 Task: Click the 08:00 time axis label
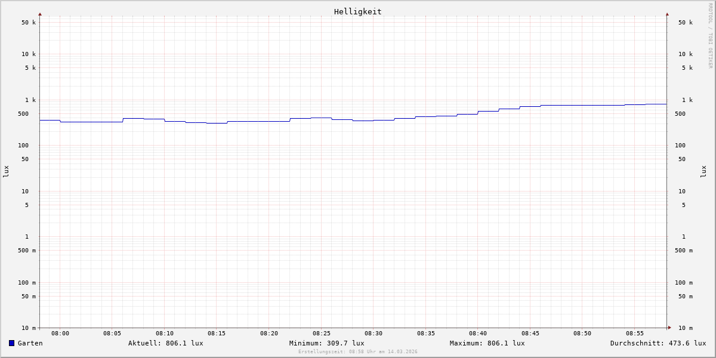(x=60, y=334)
